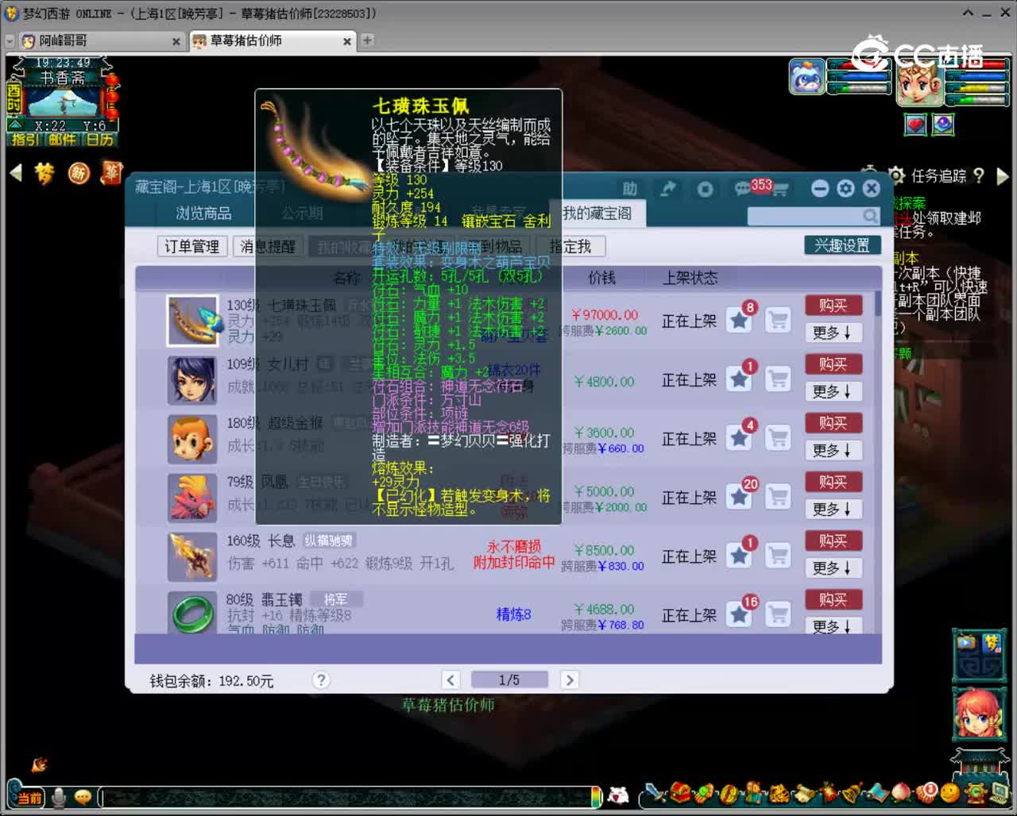This screenshot has width=1017, height=816.
Task: Toggle favorite star on 79级 凤凰 row
Action: [739, 497]
